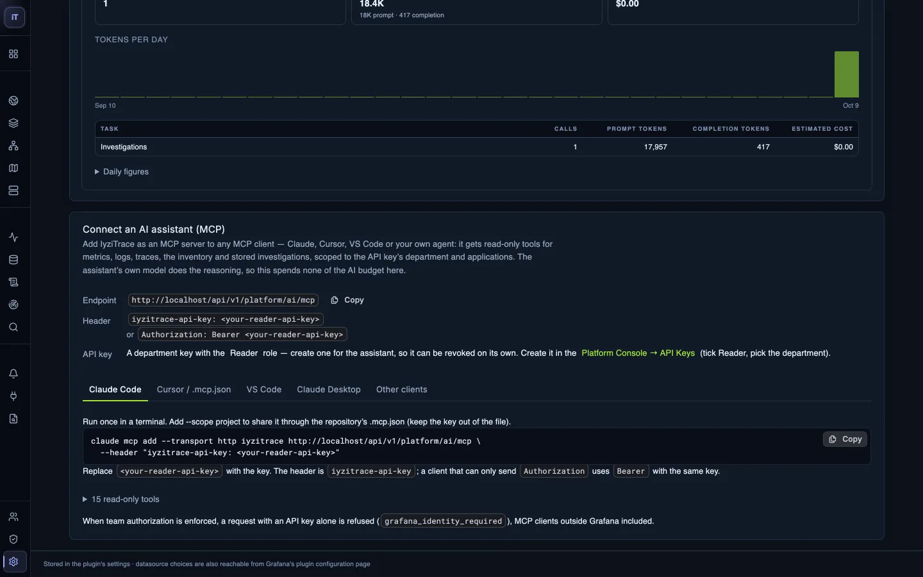Open the settings gear icon in sidebar
Screen dimensions: 923x577
(13, 562)
